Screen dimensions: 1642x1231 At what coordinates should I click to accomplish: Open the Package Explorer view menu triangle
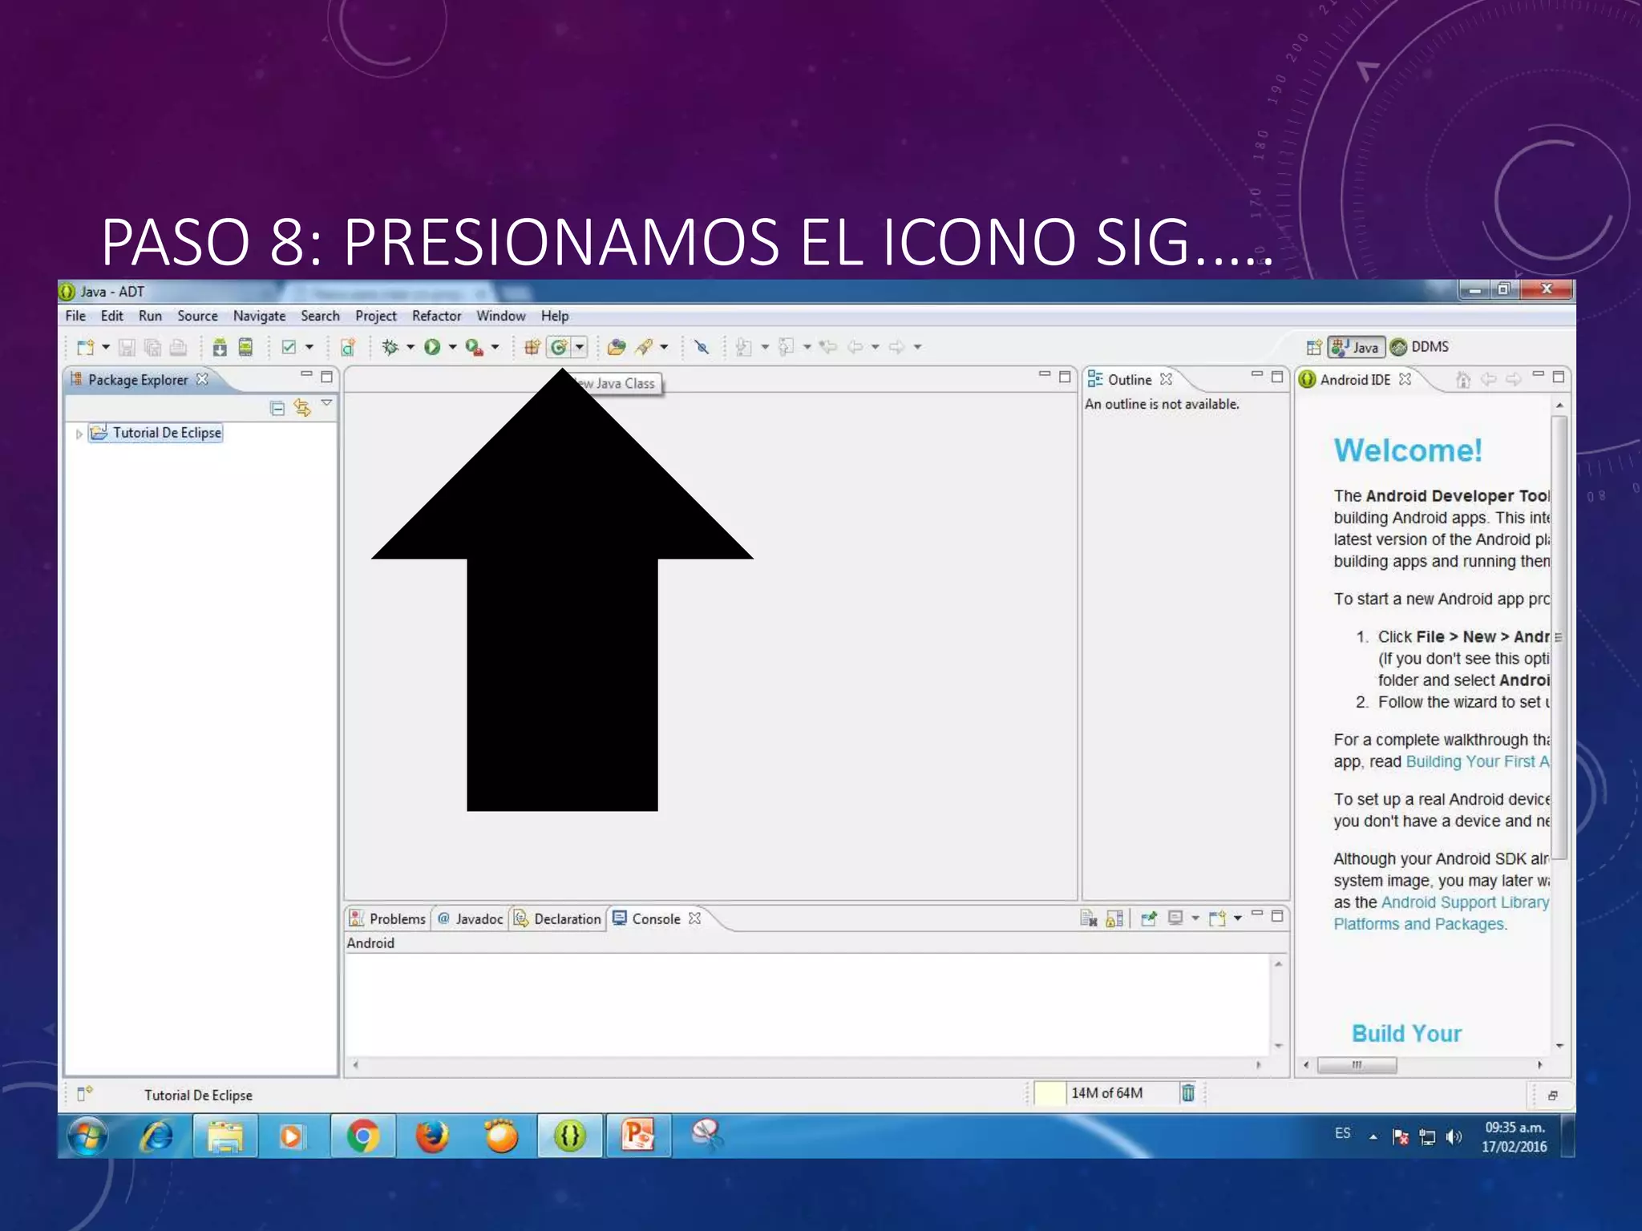(326, 403)
